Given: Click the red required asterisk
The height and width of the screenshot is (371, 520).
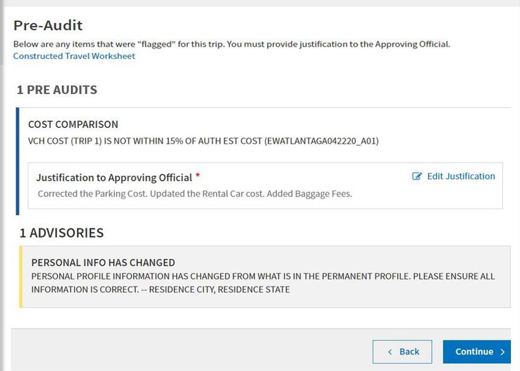Looking at the screenshot, I should tap(198, 175).
